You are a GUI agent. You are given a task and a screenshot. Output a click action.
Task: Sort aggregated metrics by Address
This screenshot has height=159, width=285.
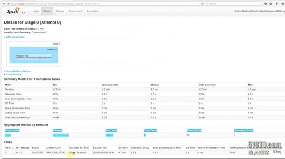57,131
